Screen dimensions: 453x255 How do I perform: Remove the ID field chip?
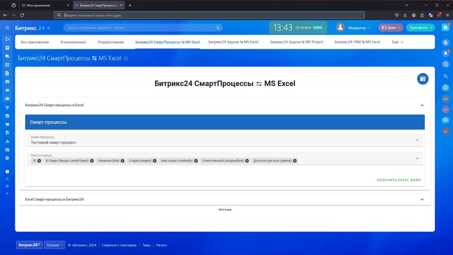pyautogui.click(x=39, y=161)
